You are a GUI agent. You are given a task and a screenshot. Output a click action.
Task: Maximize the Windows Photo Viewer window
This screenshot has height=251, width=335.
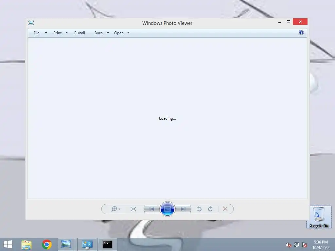[289, 22]
